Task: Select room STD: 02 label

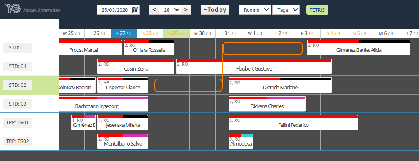Action: 18,85
